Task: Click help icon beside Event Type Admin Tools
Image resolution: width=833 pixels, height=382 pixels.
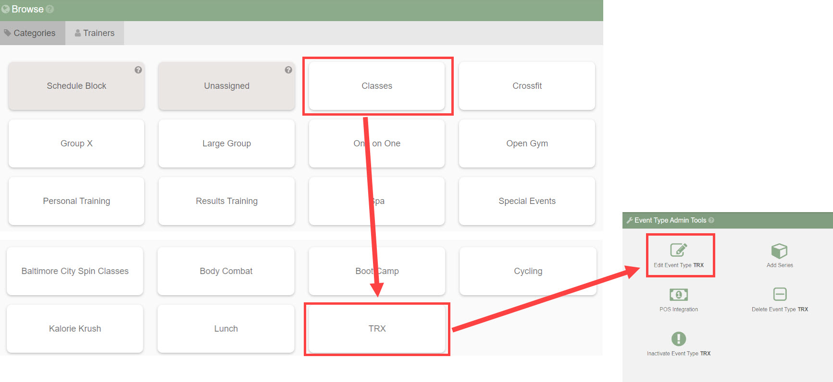Action: [711, 220]
